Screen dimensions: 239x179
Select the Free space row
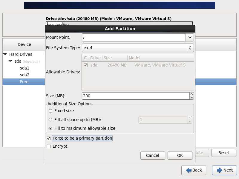click(24, 82)
